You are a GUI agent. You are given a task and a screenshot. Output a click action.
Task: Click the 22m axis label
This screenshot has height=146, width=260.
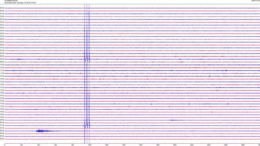coord(192,145)
